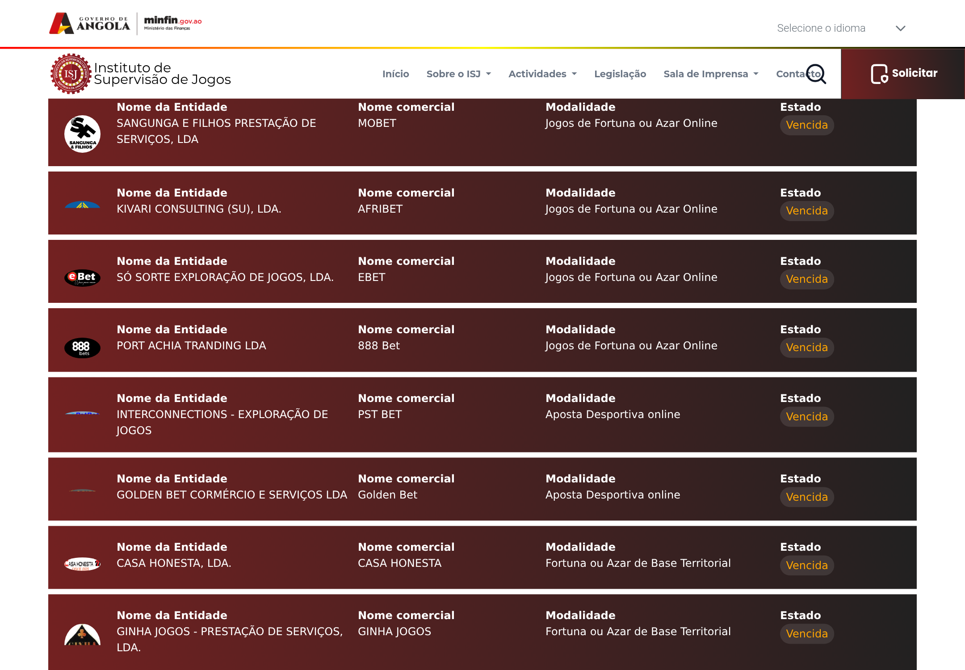This screenshot has height=670, width=965.
Task: Open the Legislação page
Action: (620, 74)
